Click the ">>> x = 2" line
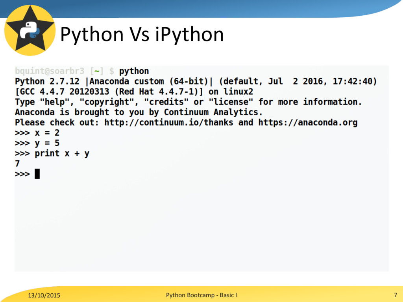The height and width of the screenshot is (302, 403). [37, 133]
